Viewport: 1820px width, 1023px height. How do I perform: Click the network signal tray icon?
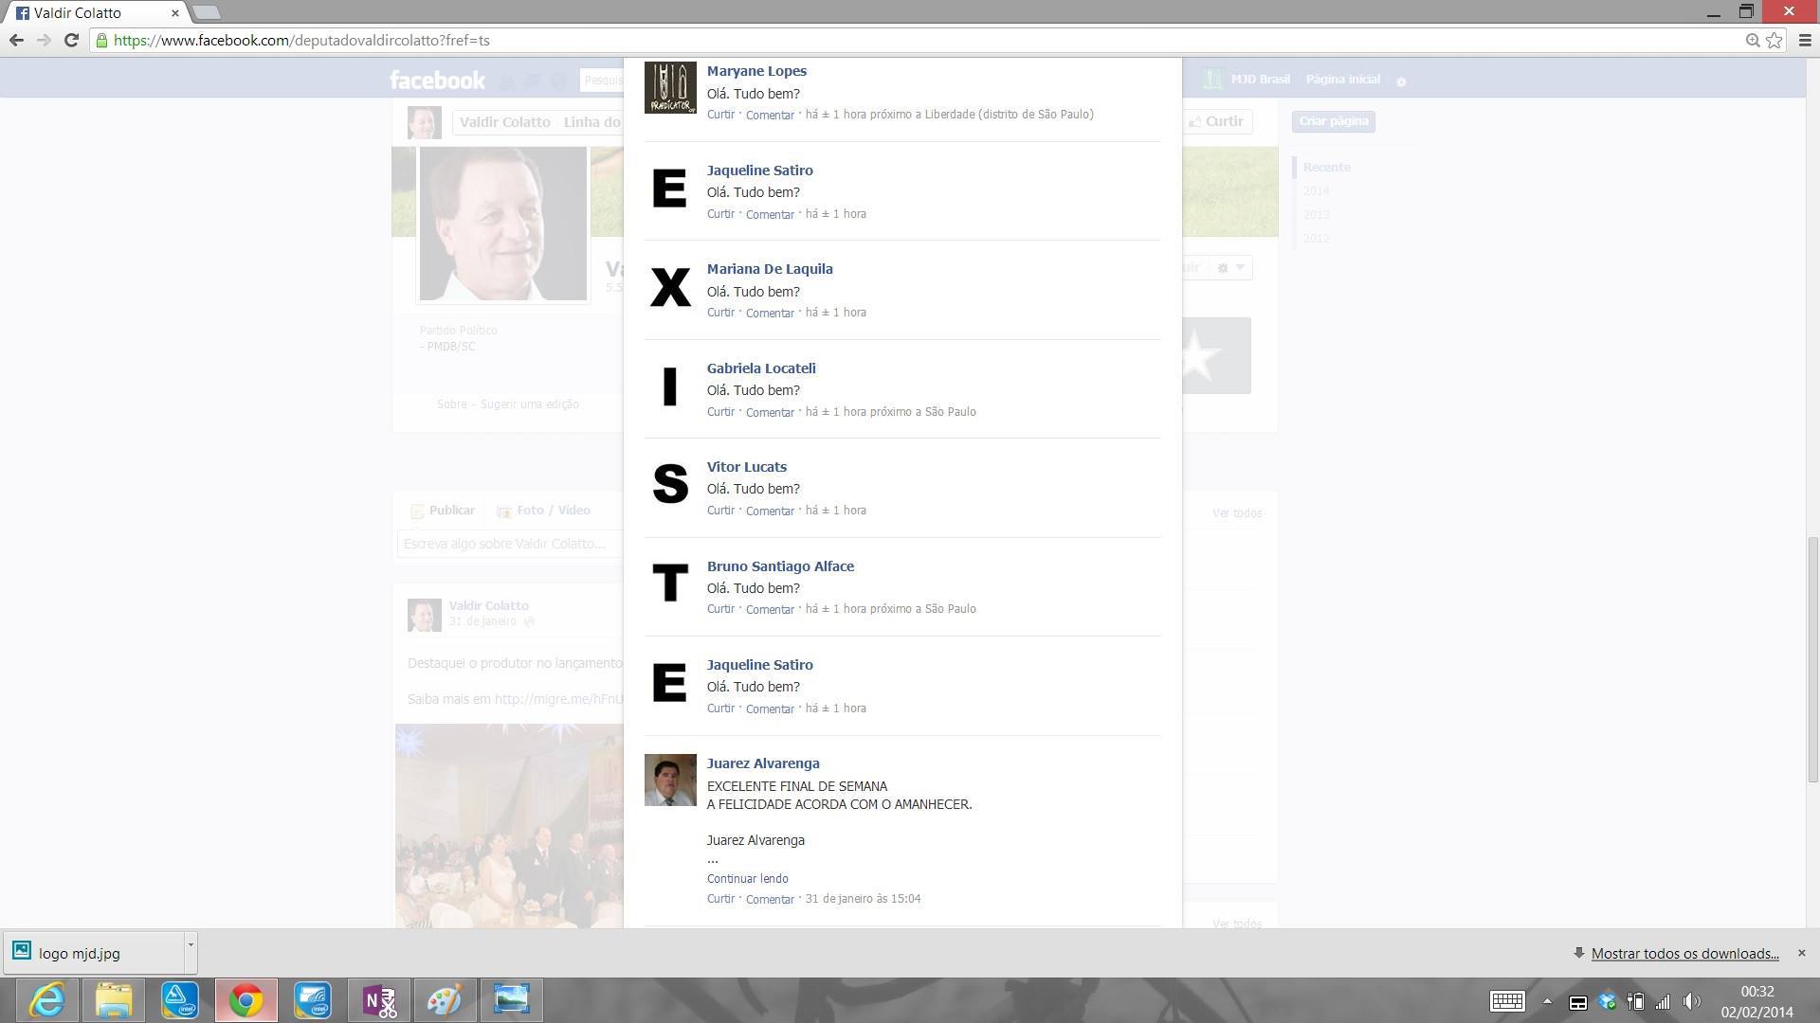[1663, 1001]
